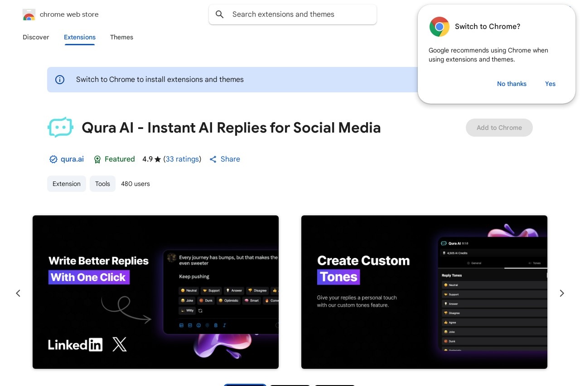This screenshot has width=580, height=386.
Task: Click Yes in Switch to Chrome popup
Action: coord(550,84)
